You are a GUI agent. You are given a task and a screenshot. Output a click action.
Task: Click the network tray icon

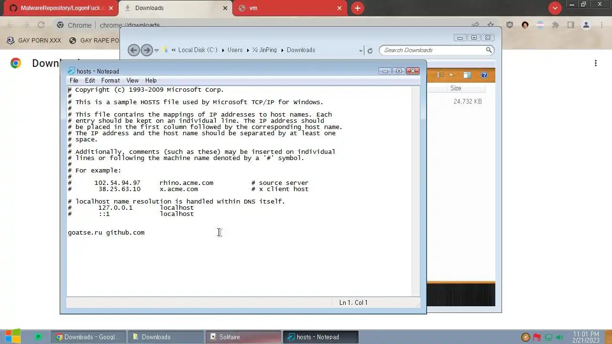pyautogui.click(x=549, y=337)
